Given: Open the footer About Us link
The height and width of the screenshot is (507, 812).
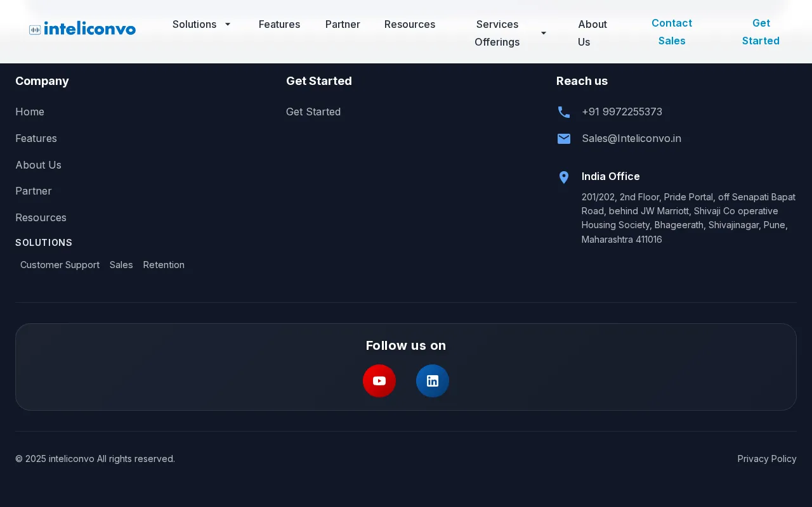Looking at the screenshot, I should pos(38,165).
